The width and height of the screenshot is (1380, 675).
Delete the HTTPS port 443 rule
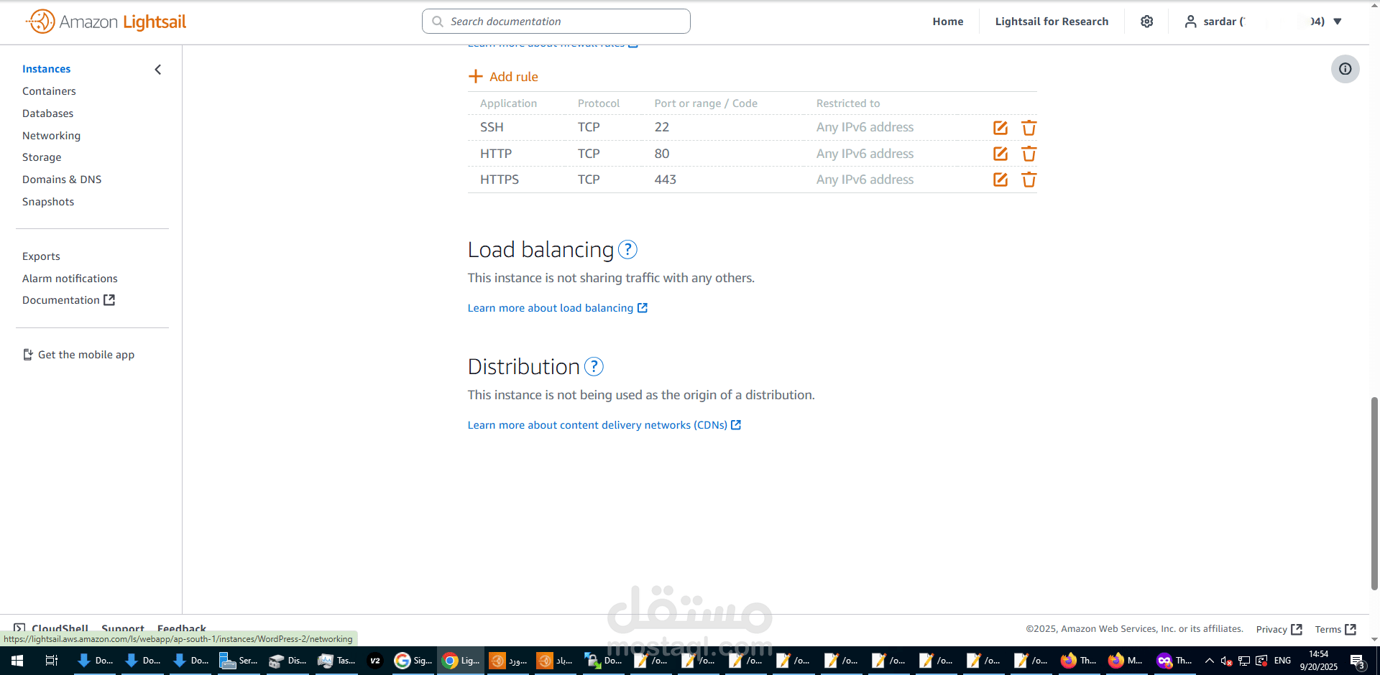pos(1029,180)
